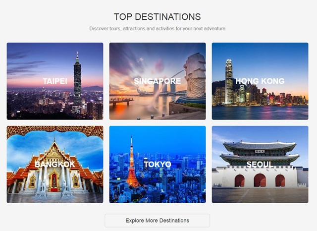The height and width of the screenshot is (231, 317).
Task: Click Marina Bay Sands in the Singapore photo
Action: click(x=164, y=88)
